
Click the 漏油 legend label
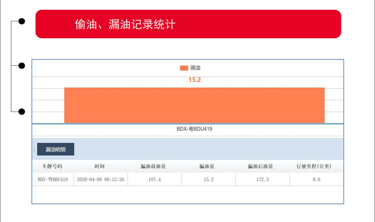click(195, 68)
